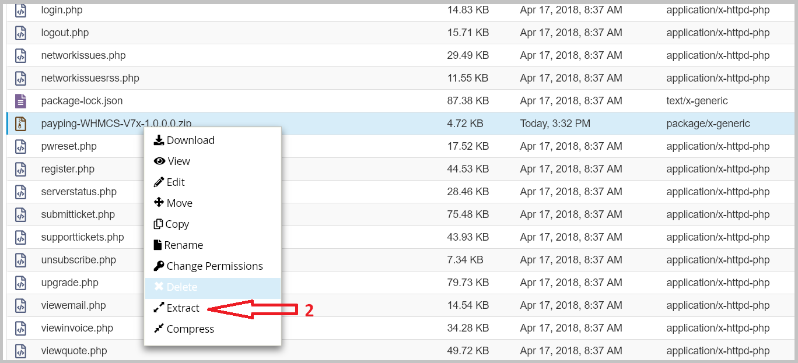
Task: Select Edit in the context menu
Action: pyautogui.click(x=213, y=182)
